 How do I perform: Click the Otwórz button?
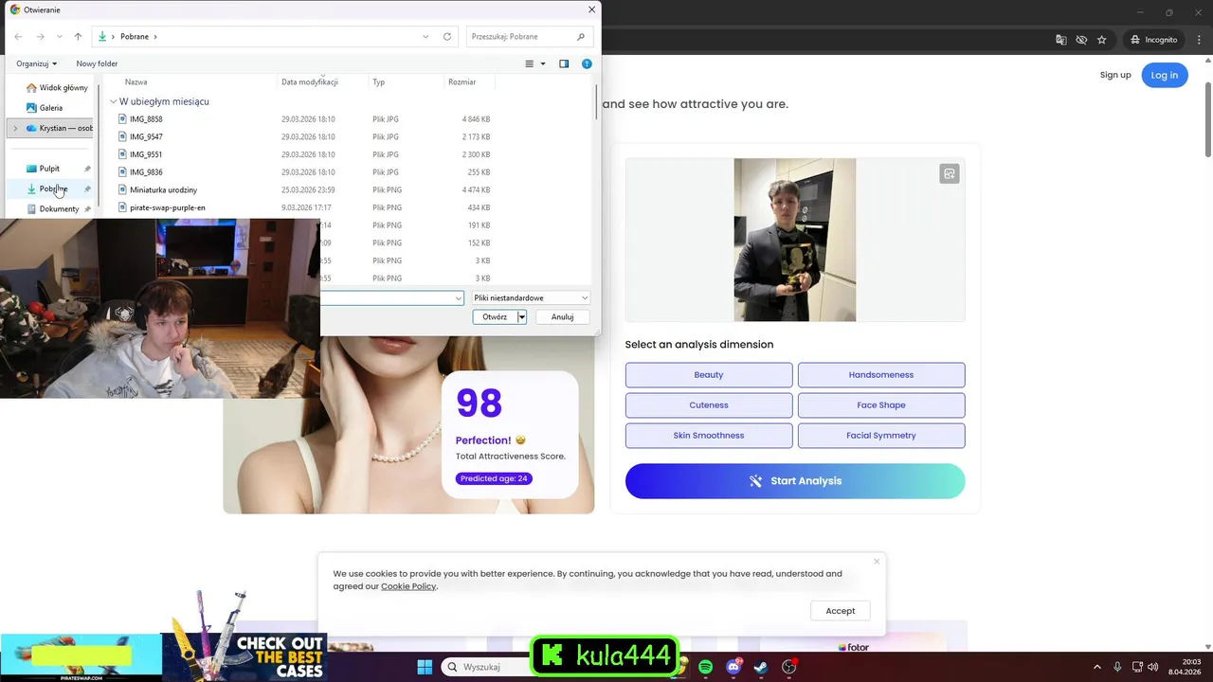pyautogui.click(x=495, y=317)
